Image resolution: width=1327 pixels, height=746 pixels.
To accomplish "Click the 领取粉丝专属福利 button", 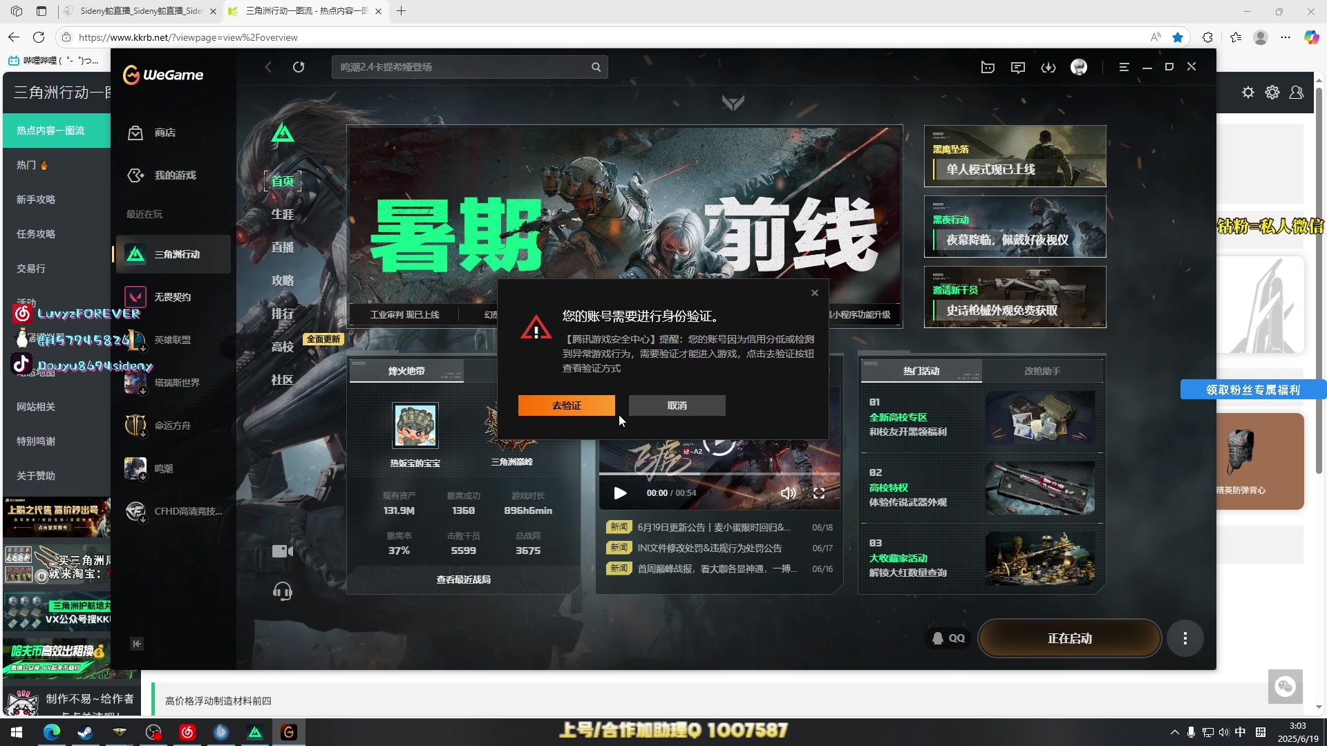I will click(1253, 390).
